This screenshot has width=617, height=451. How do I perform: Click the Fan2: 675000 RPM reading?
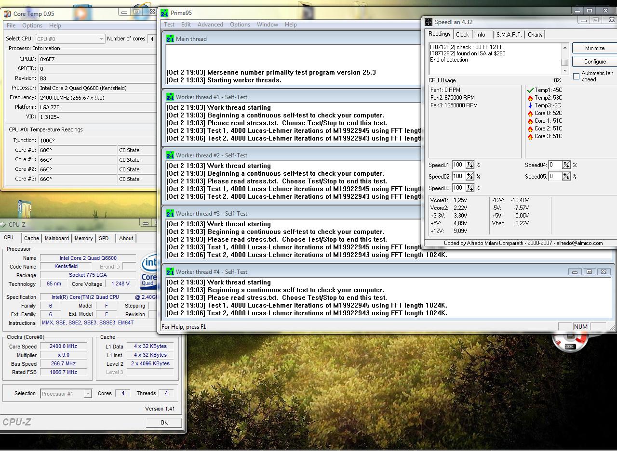coord(453,98)
